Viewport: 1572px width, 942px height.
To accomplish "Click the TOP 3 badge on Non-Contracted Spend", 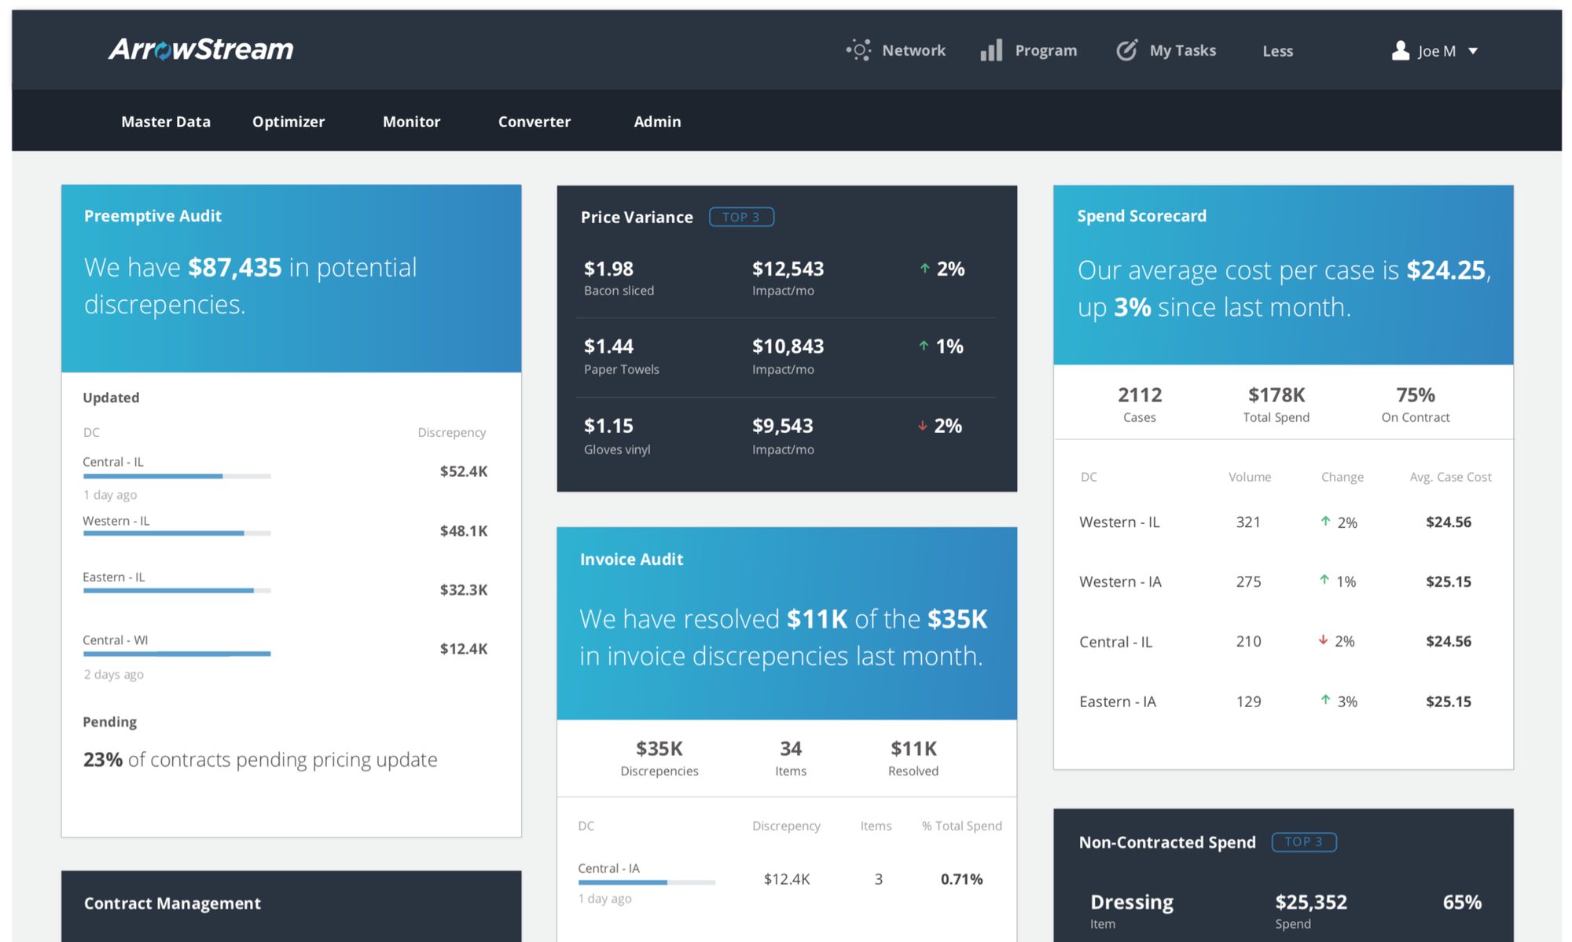I will (x=1304, y=841).
